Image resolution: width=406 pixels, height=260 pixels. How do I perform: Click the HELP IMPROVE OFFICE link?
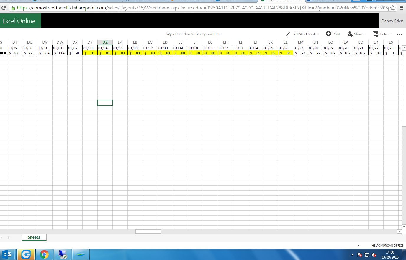pos(387,246)
